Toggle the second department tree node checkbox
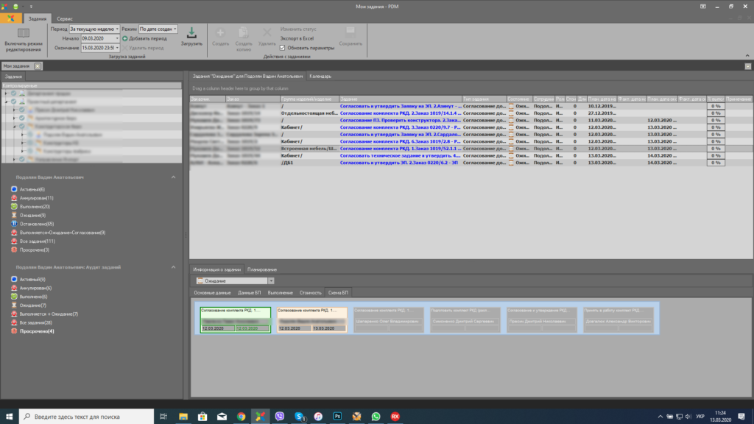754x424 pixels. coord(13,102)
